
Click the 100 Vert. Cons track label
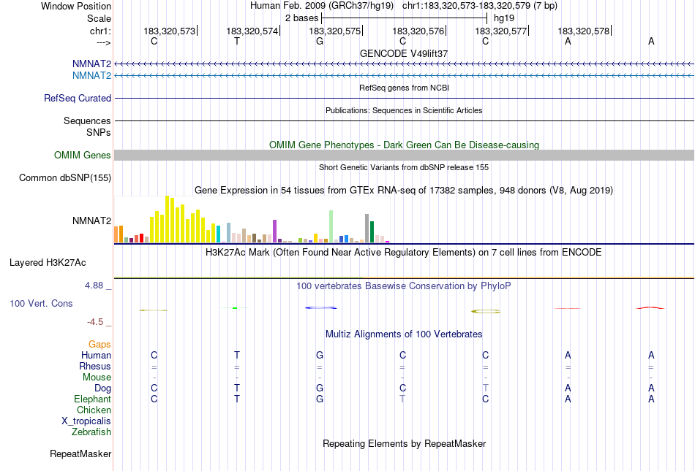[x=41, y=303]
